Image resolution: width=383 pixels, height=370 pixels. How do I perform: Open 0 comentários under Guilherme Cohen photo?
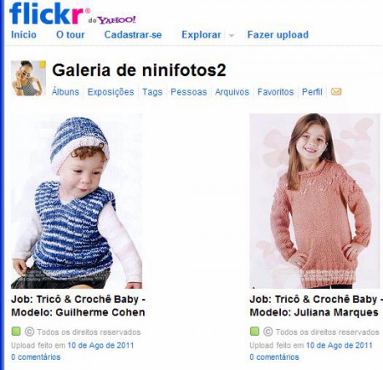pos(36,357)
